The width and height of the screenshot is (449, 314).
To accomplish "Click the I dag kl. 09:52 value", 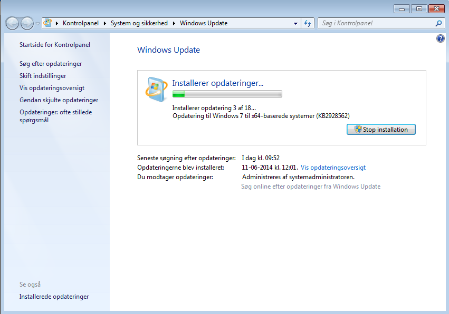I will [x=261, y=158].
